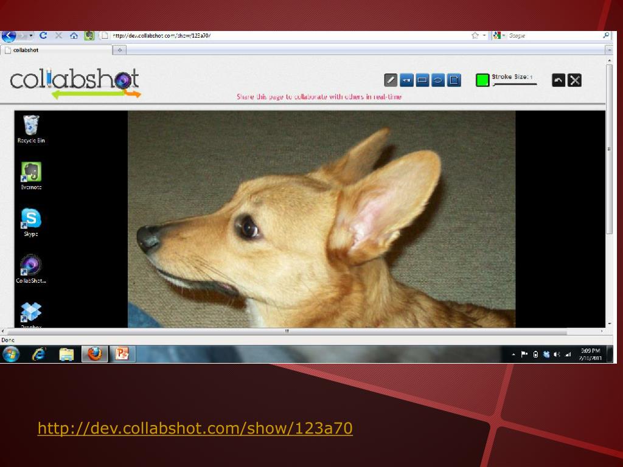Viewport: 623px width, 467px height.
Task: Click the browser Forward button
Action: pos(23,36)
